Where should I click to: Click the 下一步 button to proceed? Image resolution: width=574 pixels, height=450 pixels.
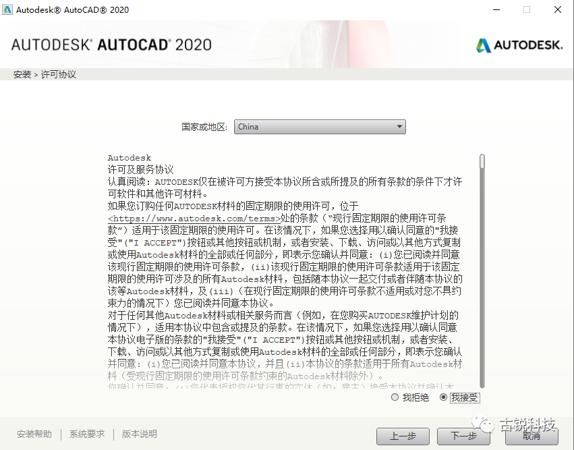(x=464, y=436)
